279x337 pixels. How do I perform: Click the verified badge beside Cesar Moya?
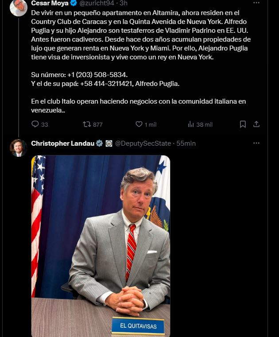pos(74,3)
